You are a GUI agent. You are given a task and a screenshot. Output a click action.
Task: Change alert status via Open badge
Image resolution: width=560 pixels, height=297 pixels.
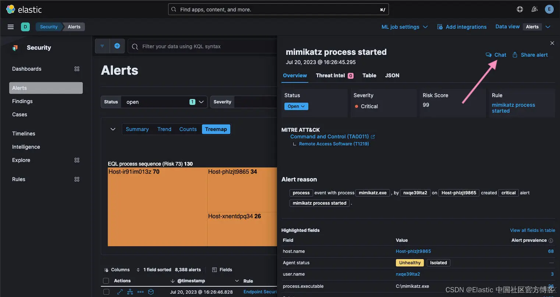coord(296,106)
